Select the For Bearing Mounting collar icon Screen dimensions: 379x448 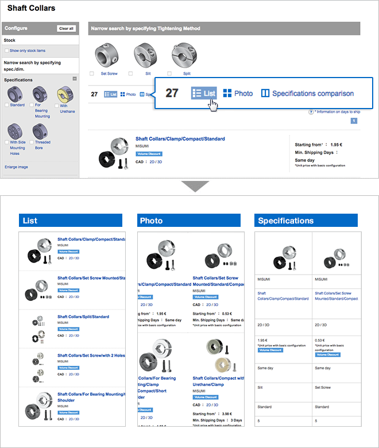coord(40,94)
